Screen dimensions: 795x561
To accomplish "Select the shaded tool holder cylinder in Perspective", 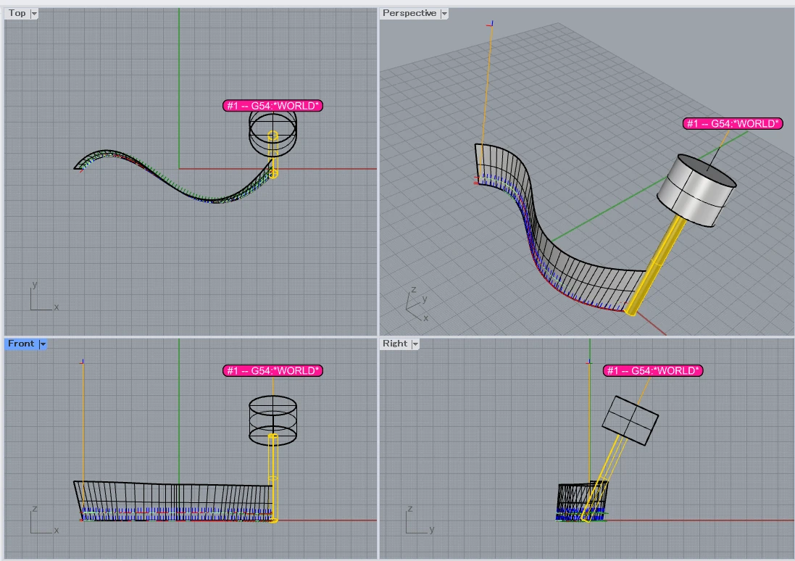I will 696,190.
